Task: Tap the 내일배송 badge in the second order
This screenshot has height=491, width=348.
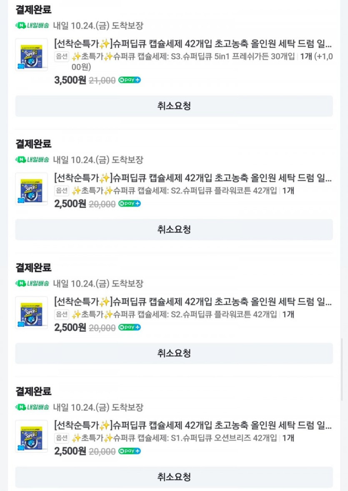Action: click(32, 159)
